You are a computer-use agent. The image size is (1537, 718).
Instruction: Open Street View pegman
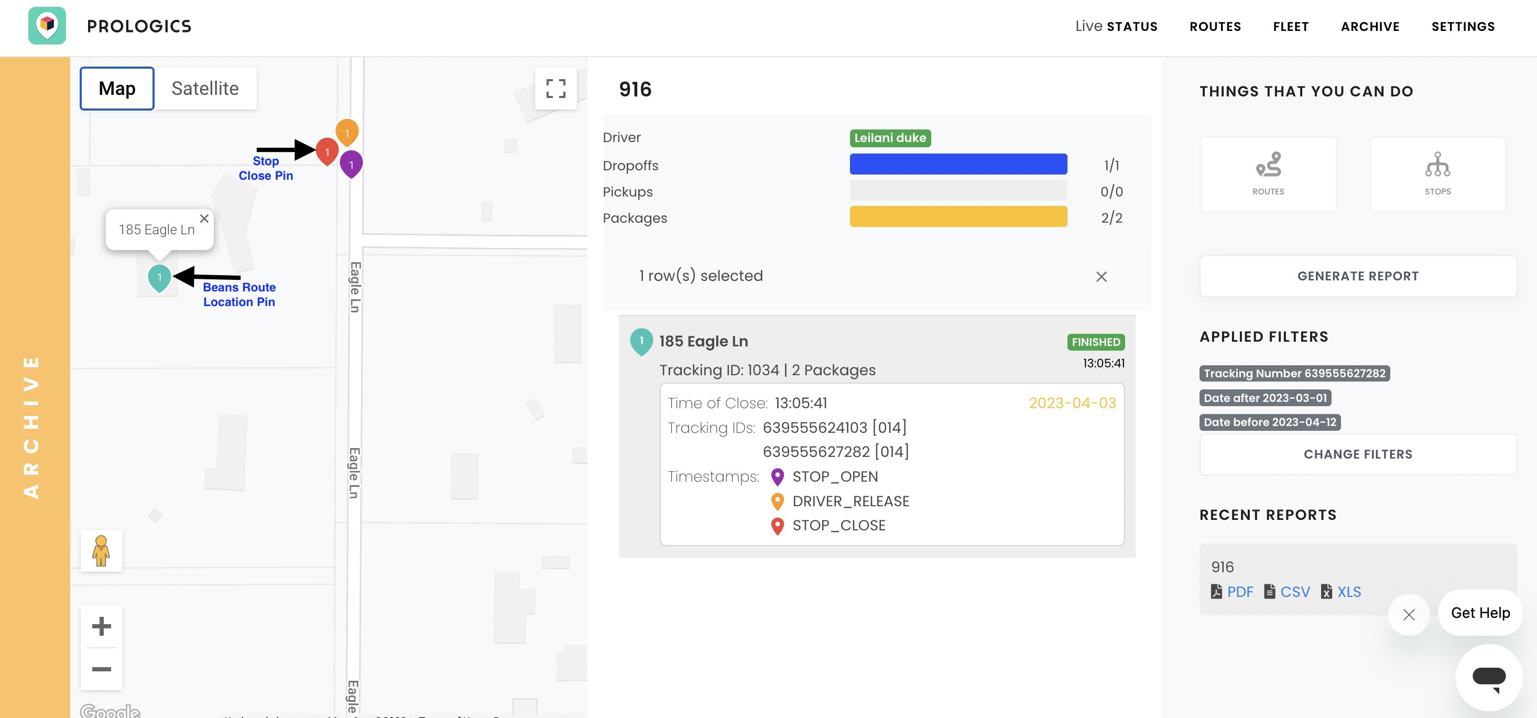coord(102,550)
